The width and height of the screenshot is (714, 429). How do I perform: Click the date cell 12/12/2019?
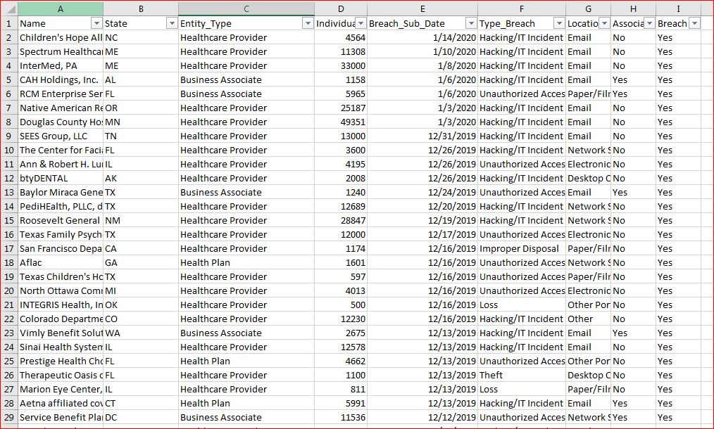point(422,417)
